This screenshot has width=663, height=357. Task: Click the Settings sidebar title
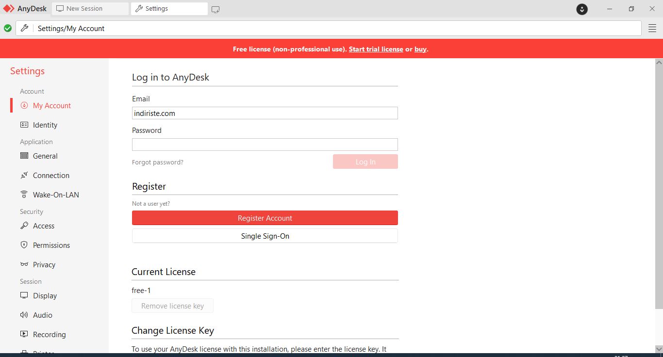click(x=27, y=71)
